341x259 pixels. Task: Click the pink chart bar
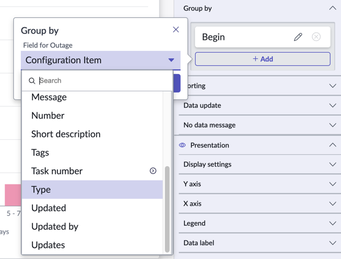(x=13, y=195)
